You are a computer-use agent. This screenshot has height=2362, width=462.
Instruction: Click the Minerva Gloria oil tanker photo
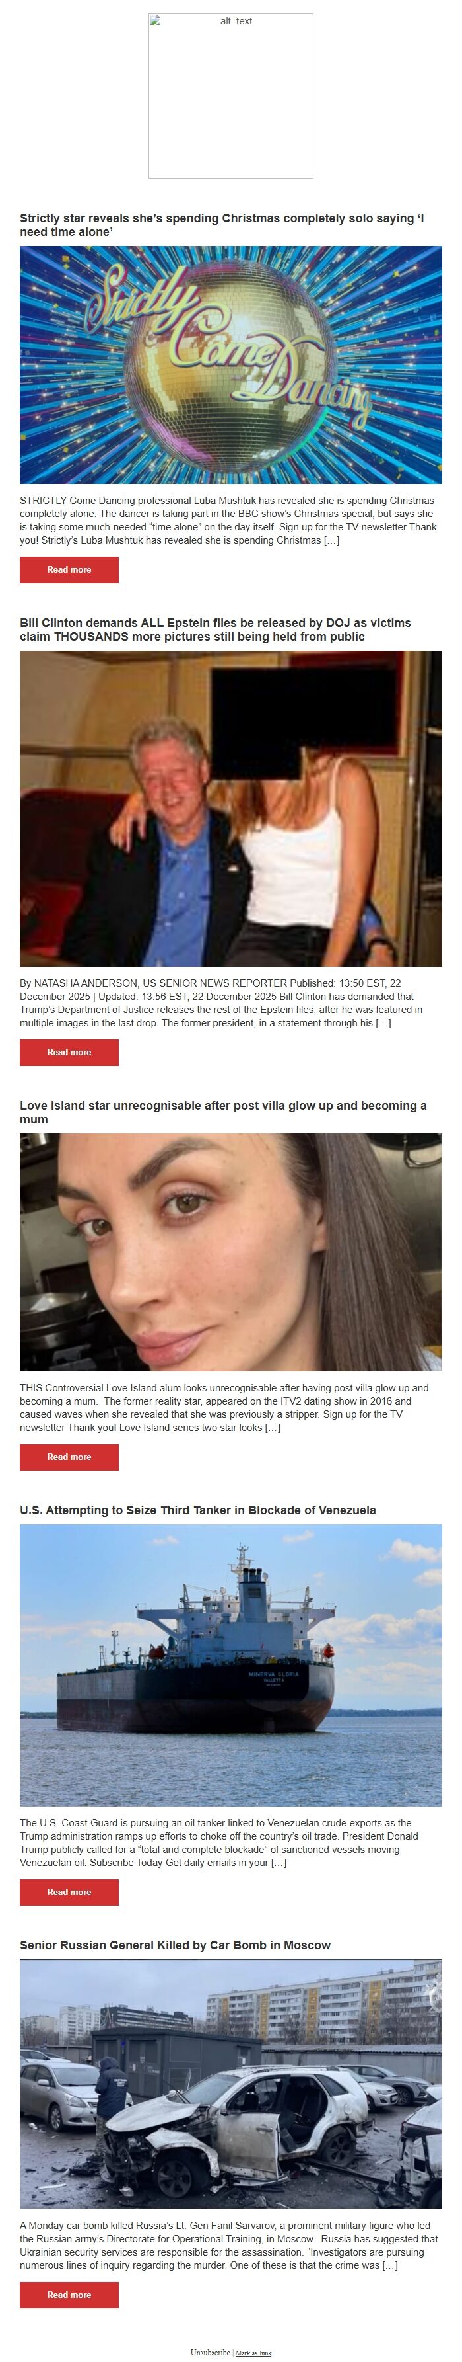click(230, 1665)
